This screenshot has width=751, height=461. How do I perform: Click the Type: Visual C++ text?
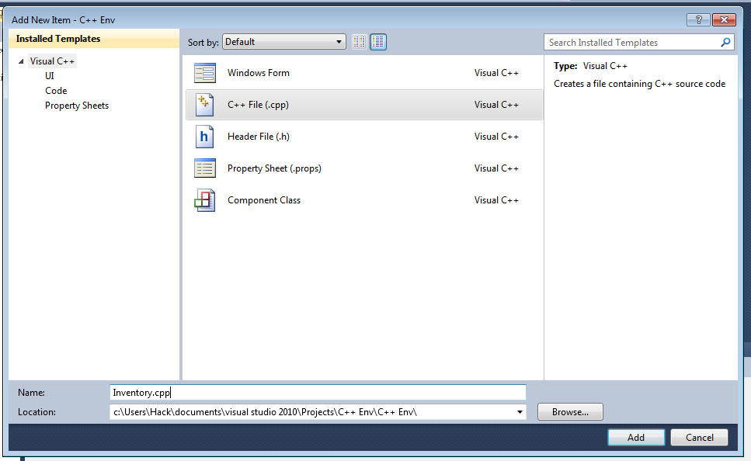(590, 66)
